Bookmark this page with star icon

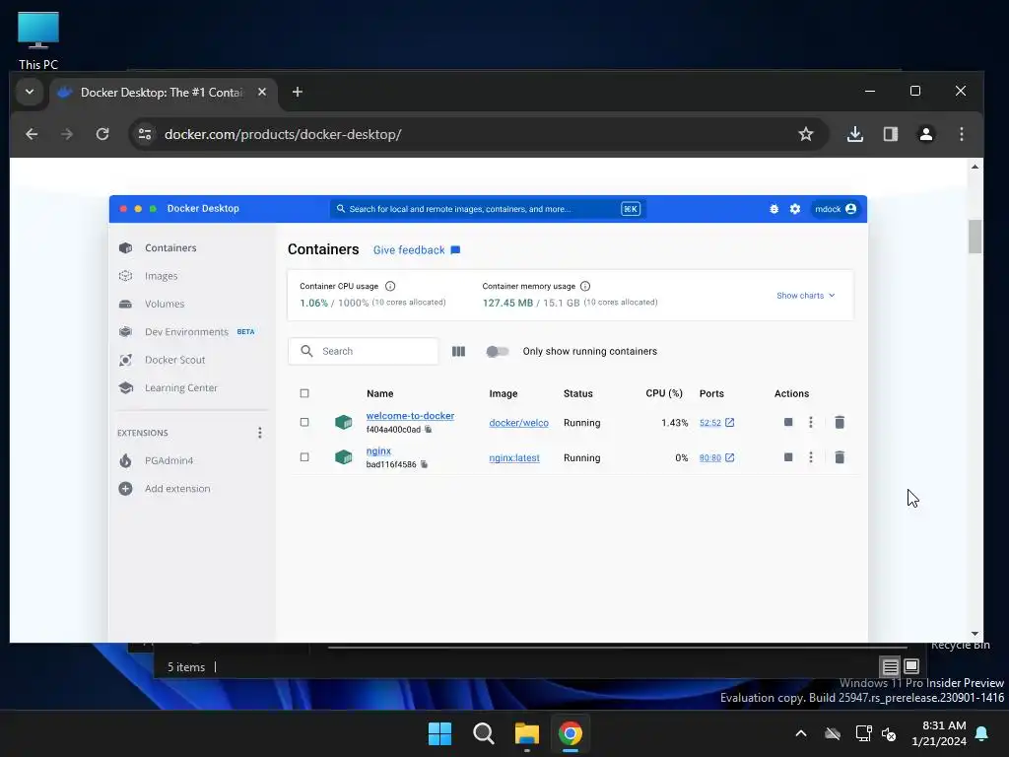click(806, 134)
